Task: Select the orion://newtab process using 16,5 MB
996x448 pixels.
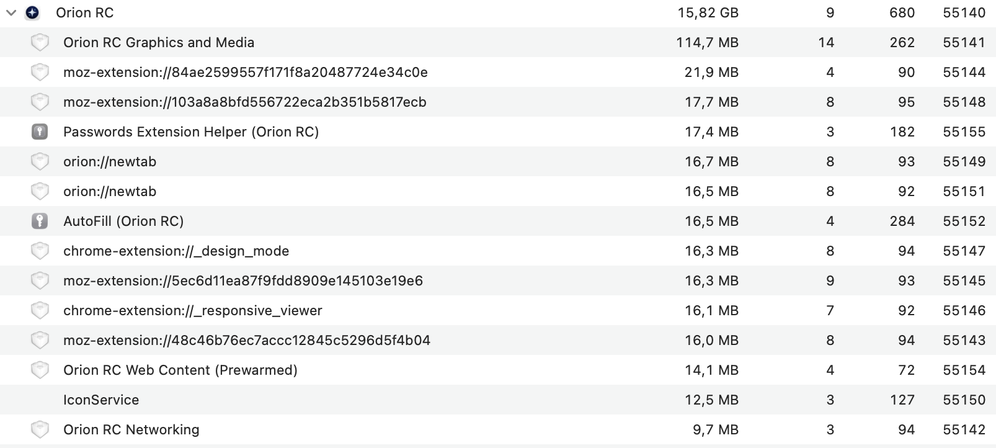Action: (x=110, y=191)
